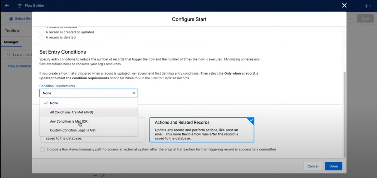377x178 pixels.
Task: Choose All Conditions Are Met (AND)
Action: 88,112
